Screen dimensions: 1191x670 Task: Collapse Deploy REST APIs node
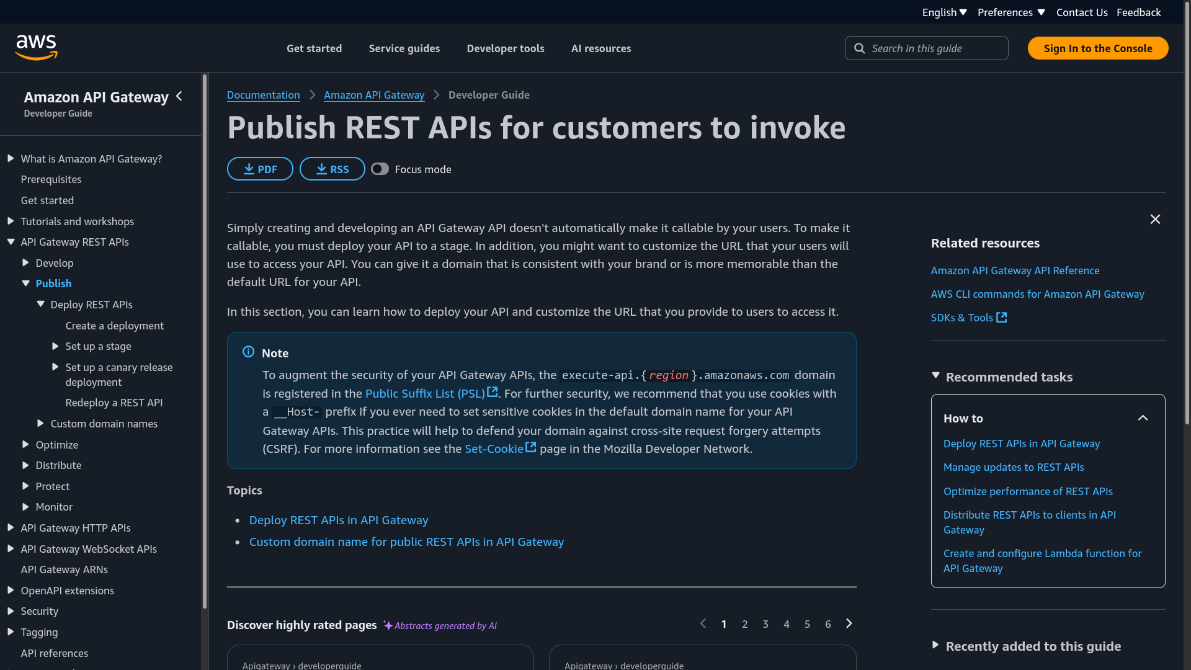[40, 305]
